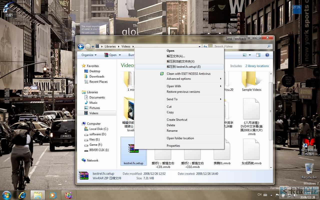Choose 解压到当前文件夹(X) menu entry

pyautogui.click(x=179, y=61)
